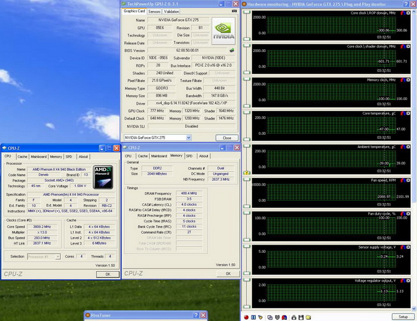The width and height of the screenshot is (417, 321).
Task: Close the Sensor supply voltage graph
Action: pos(408,247)
